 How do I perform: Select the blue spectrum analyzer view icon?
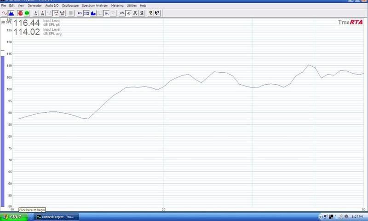(11, 13)
